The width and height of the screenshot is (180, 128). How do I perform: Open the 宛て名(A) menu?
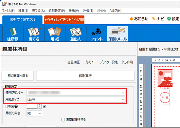pyautogui.click(x=38, y=11)
